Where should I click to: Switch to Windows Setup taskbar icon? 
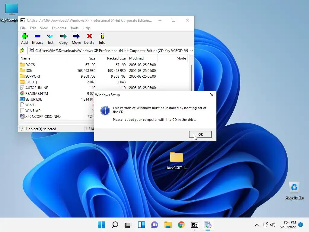[x=208, y=225]
